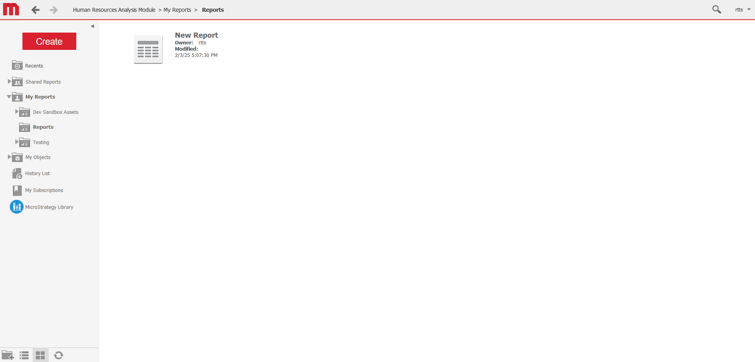This screenshot has height=362, width=755.
Task: Open the New Report thumbnail
Action: click(148, 49)
